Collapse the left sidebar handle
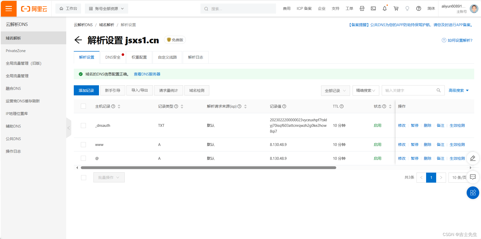Image resolution: width=481 pixels, height=239 pixels. click(x=68, y=128)
